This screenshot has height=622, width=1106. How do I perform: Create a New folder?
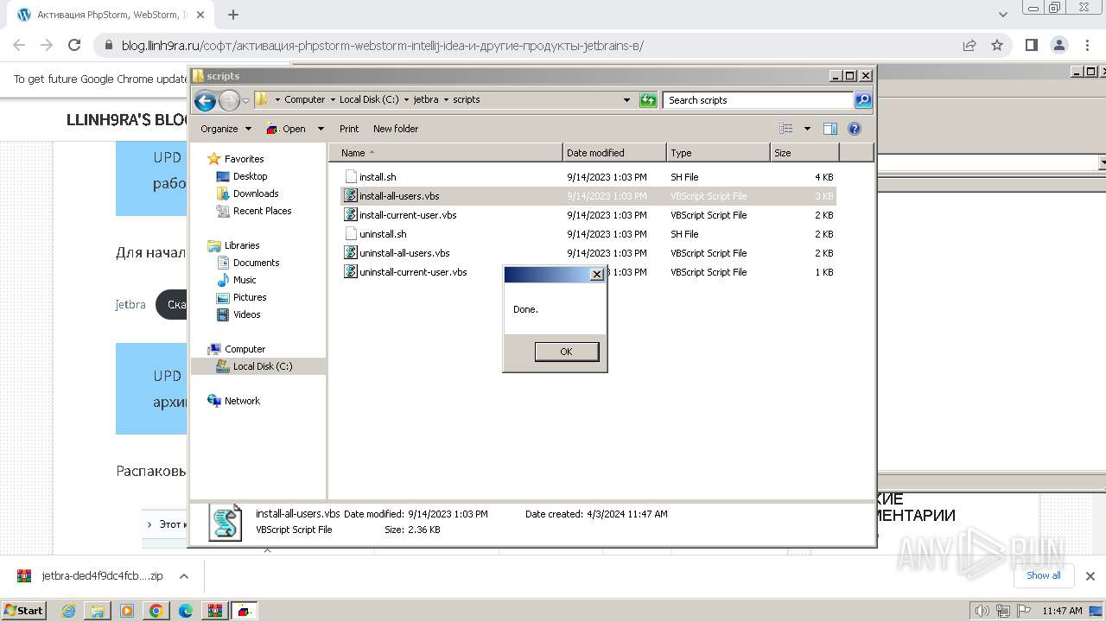[396, 129]
